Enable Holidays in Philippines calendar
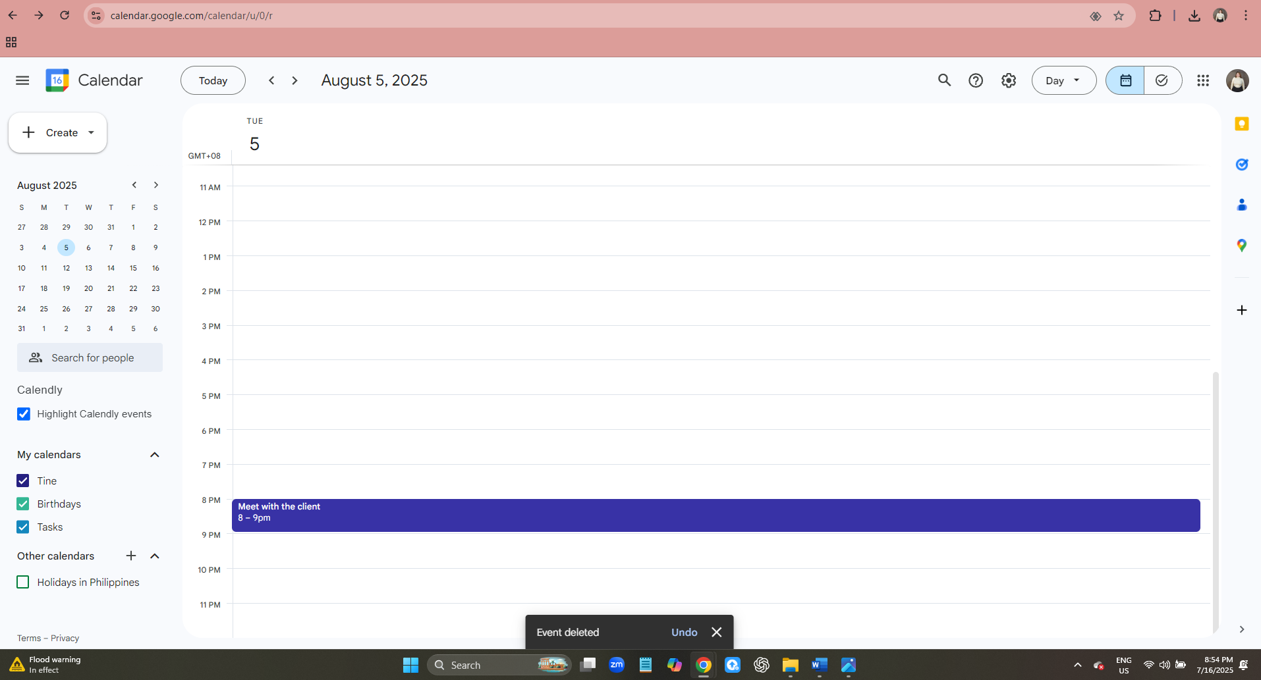 point(23,582)
